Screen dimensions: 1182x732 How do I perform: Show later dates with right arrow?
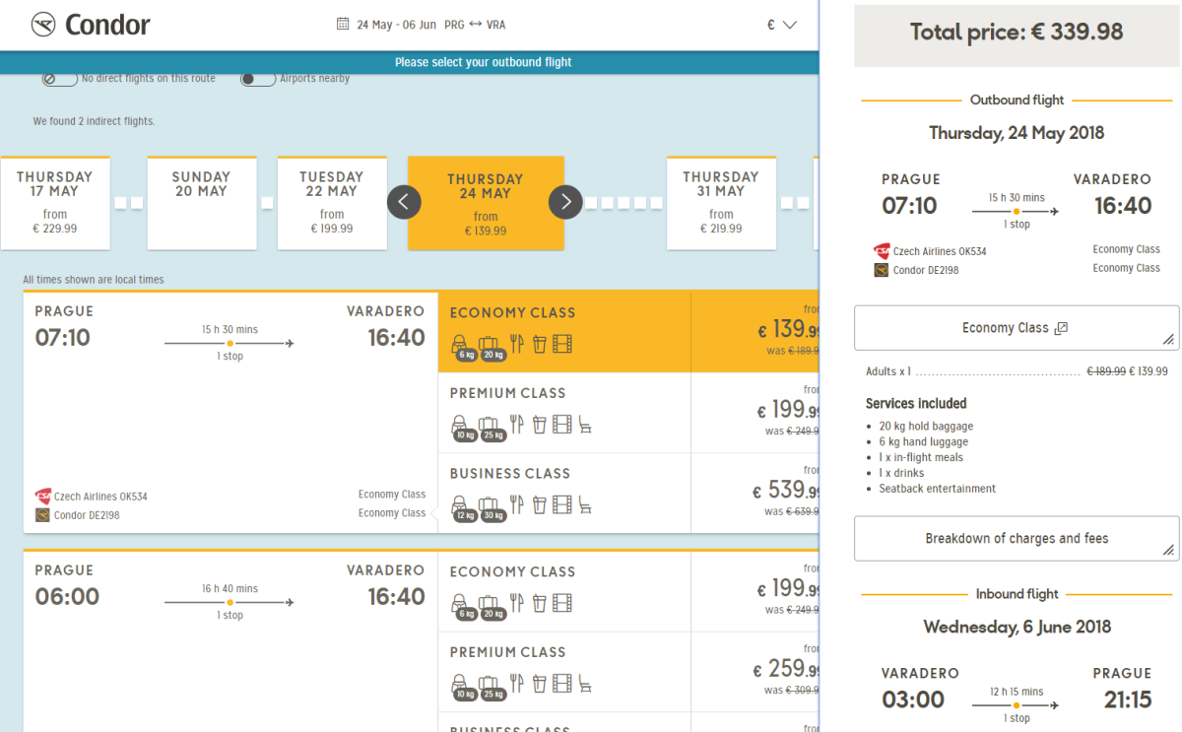[565, 202]
